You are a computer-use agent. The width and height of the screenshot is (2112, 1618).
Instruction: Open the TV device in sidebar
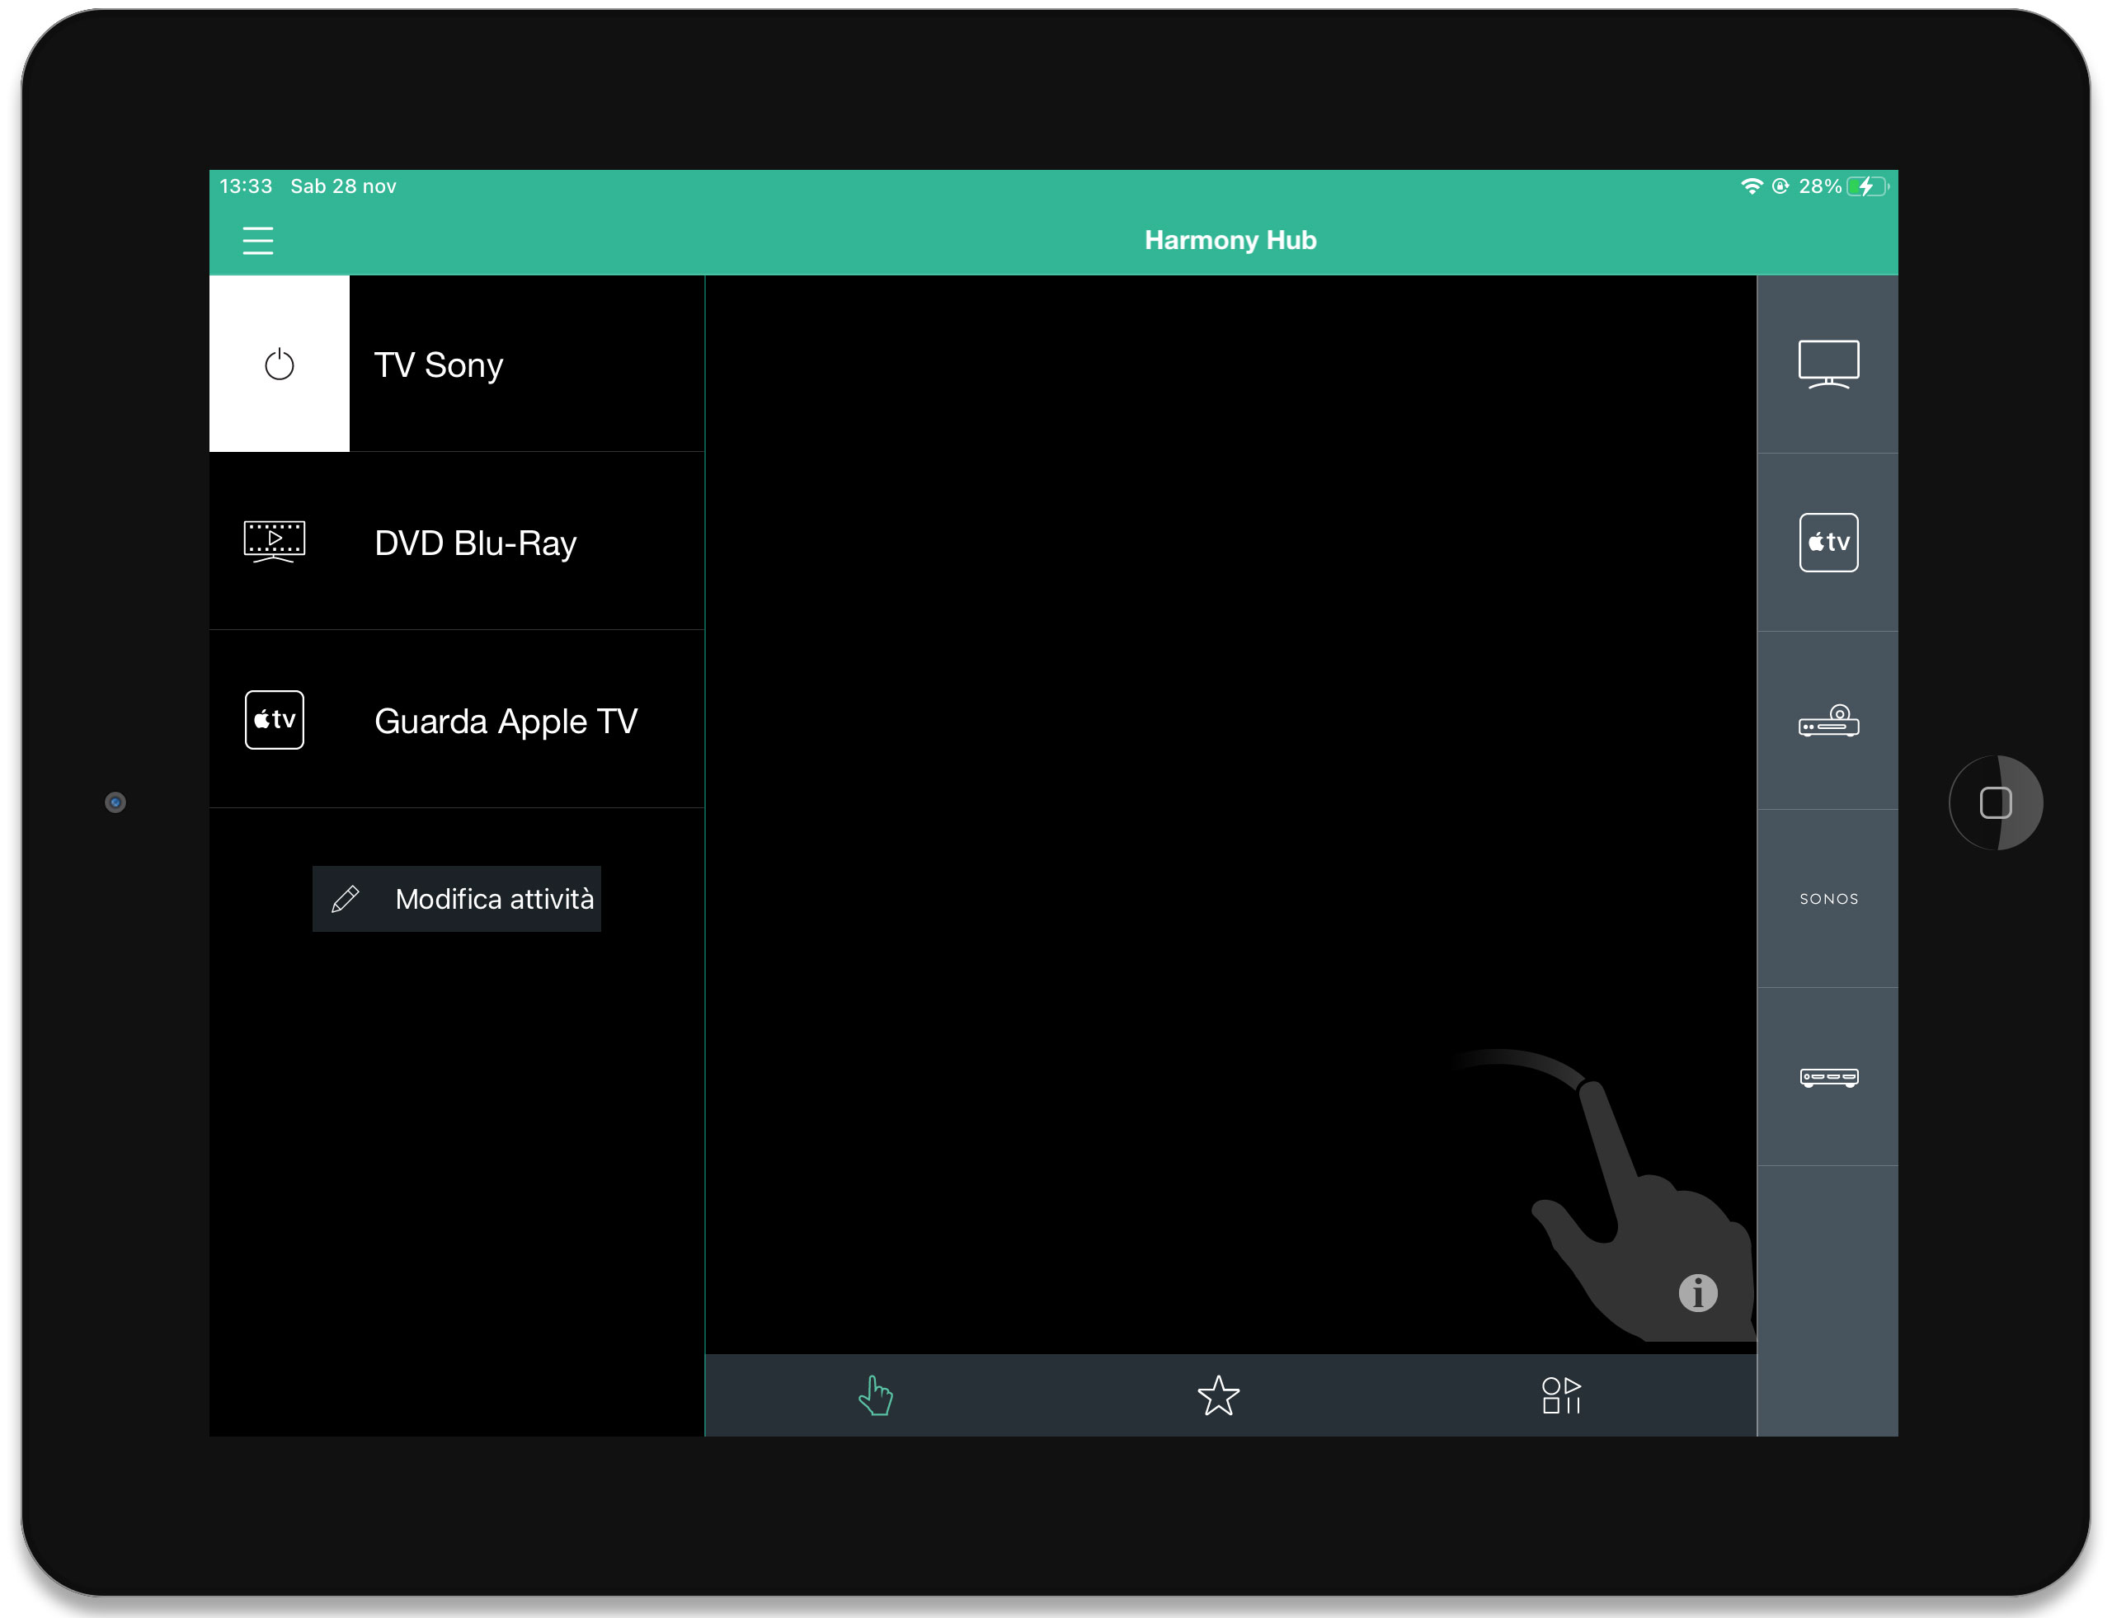coord(1827,365)
